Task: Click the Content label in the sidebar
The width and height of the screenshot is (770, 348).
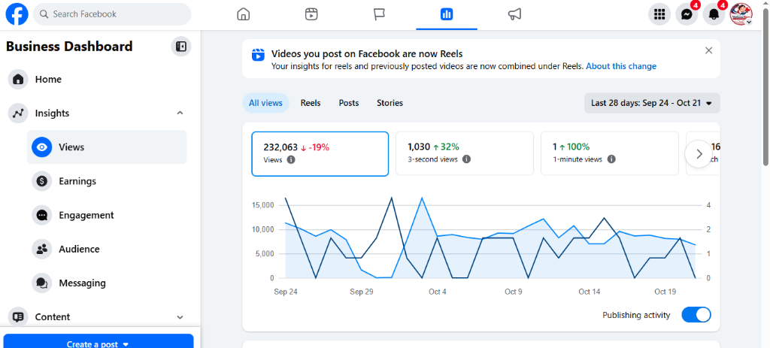Action: point(53,317)
